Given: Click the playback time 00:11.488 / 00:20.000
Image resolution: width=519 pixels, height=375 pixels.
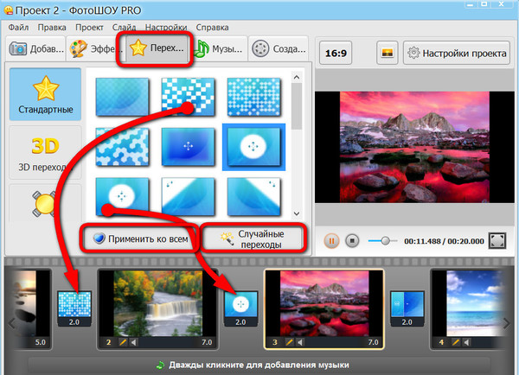Looking at the screenshot, I should [444, 241].
